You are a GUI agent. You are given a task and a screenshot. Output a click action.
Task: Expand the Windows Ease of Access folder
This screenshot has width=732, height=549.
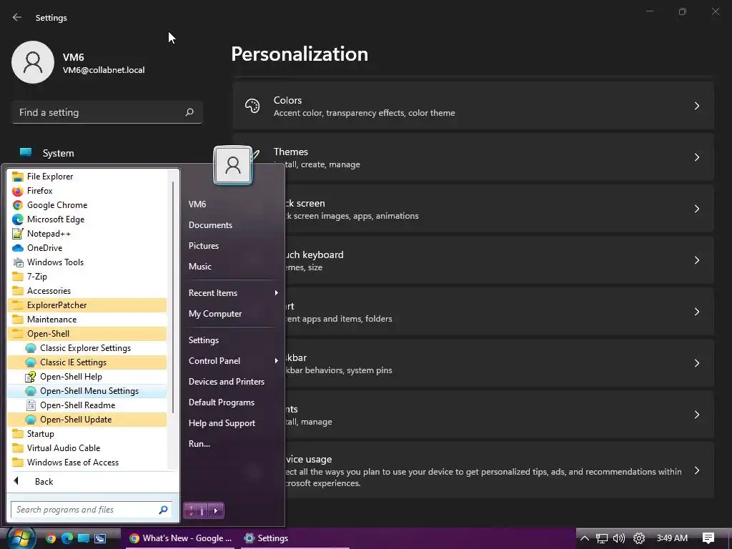click(87, 463)
